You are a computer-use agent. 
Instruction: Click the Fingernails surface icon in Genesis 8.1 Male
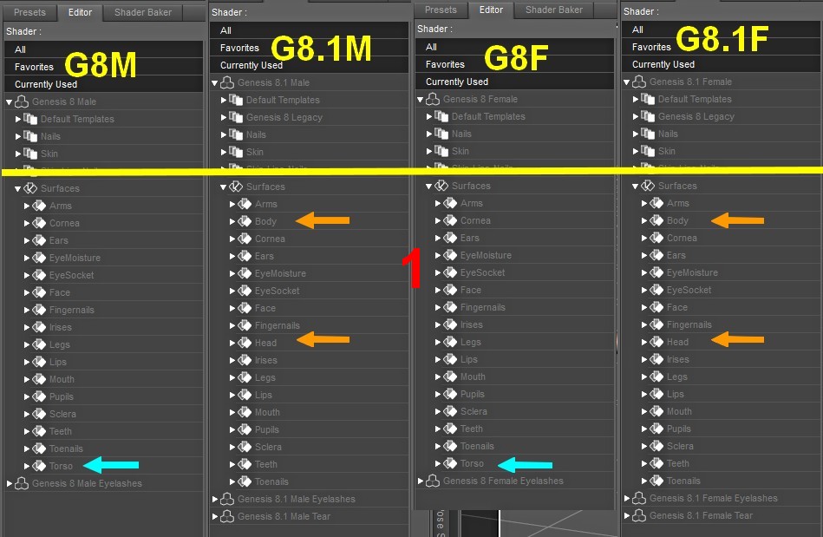245,325
